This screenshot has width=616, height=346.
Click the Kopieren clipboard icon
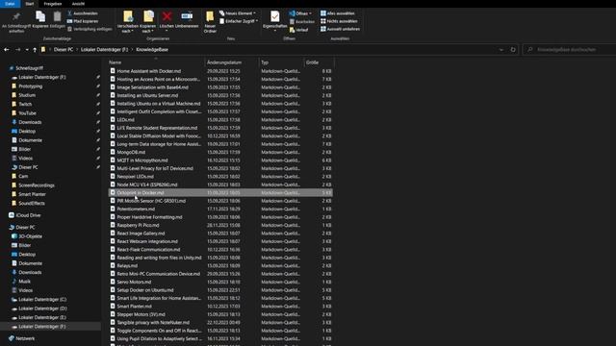coord(40,19)
